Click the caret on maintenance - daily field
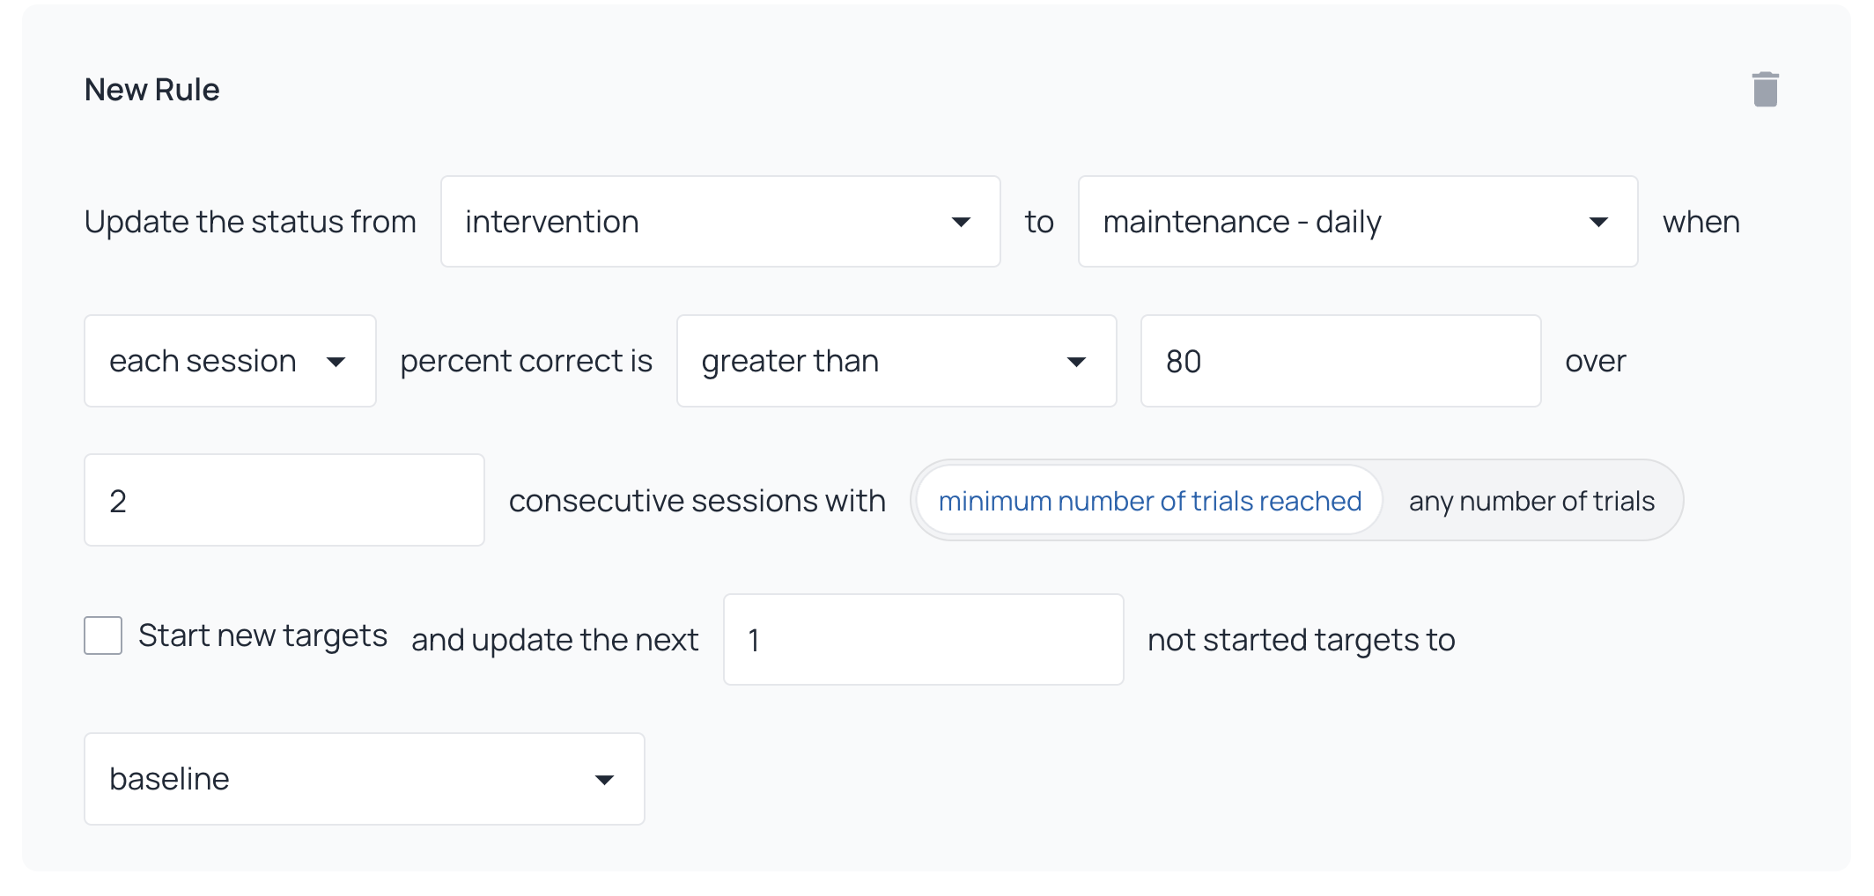 click(1598, 222)
